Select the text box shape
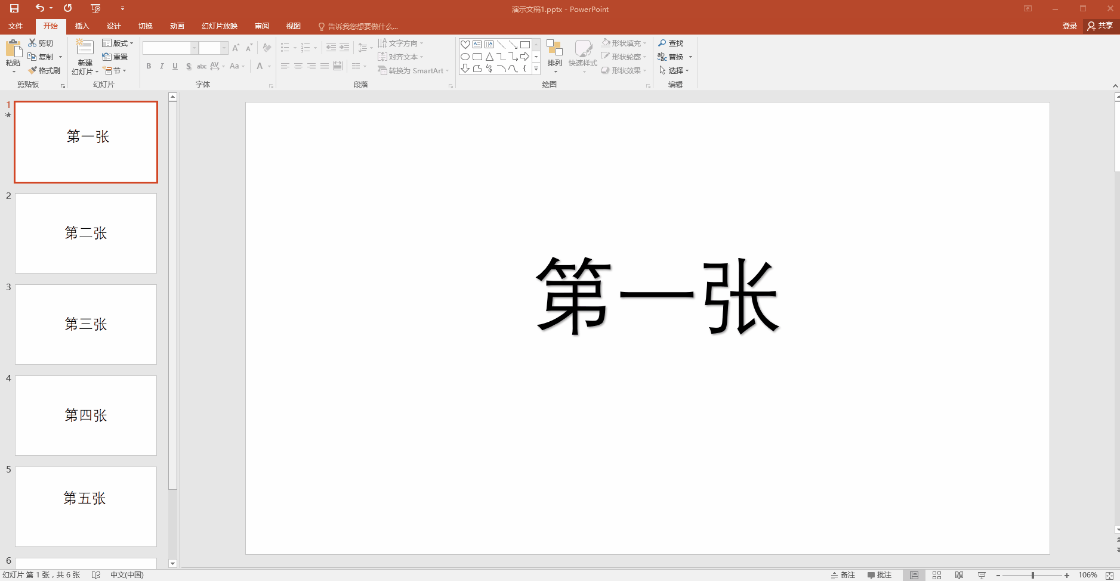This screenshot has width=1120, height=581. coord(477,45)
